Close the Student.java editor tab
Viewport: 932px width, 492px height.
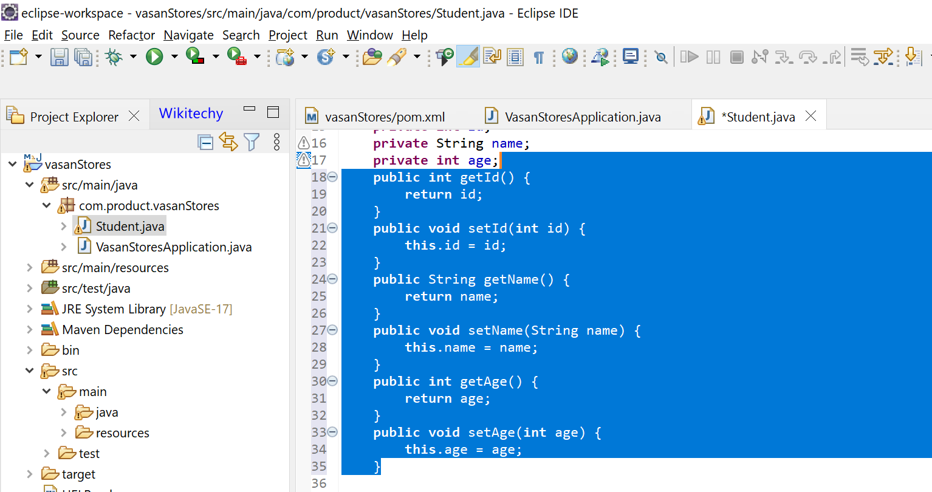click(811, 116)
